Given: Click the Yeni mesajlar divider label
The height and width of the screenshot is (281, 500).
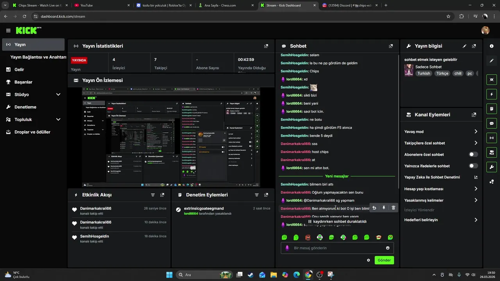Looking at the screenshot, I should tap(337, 176).
